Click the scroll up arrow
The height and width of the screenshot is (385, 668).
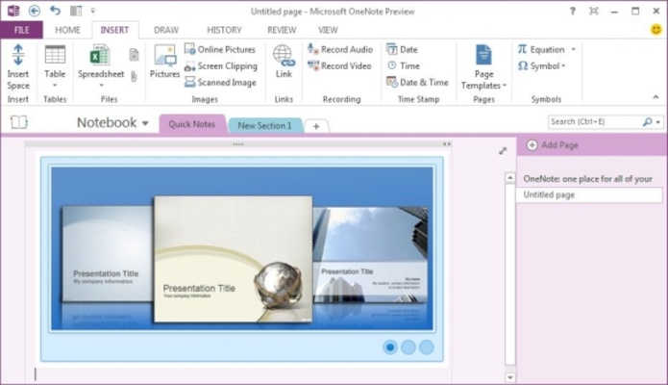click(x=510, y=177)
